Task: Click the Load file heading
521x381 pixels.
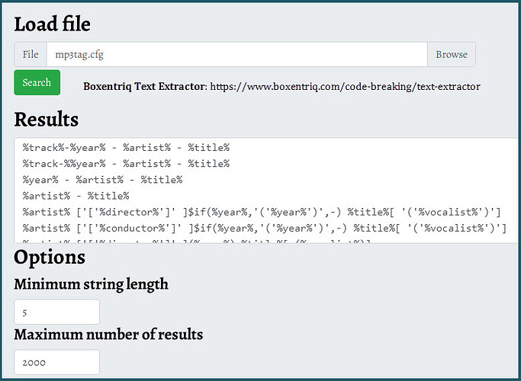Action: [x=52, y=24]
